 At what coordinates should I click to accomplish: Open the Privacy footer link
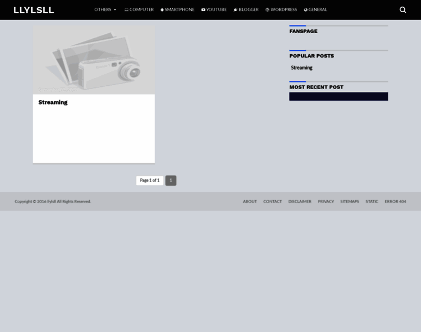[326, 201]
